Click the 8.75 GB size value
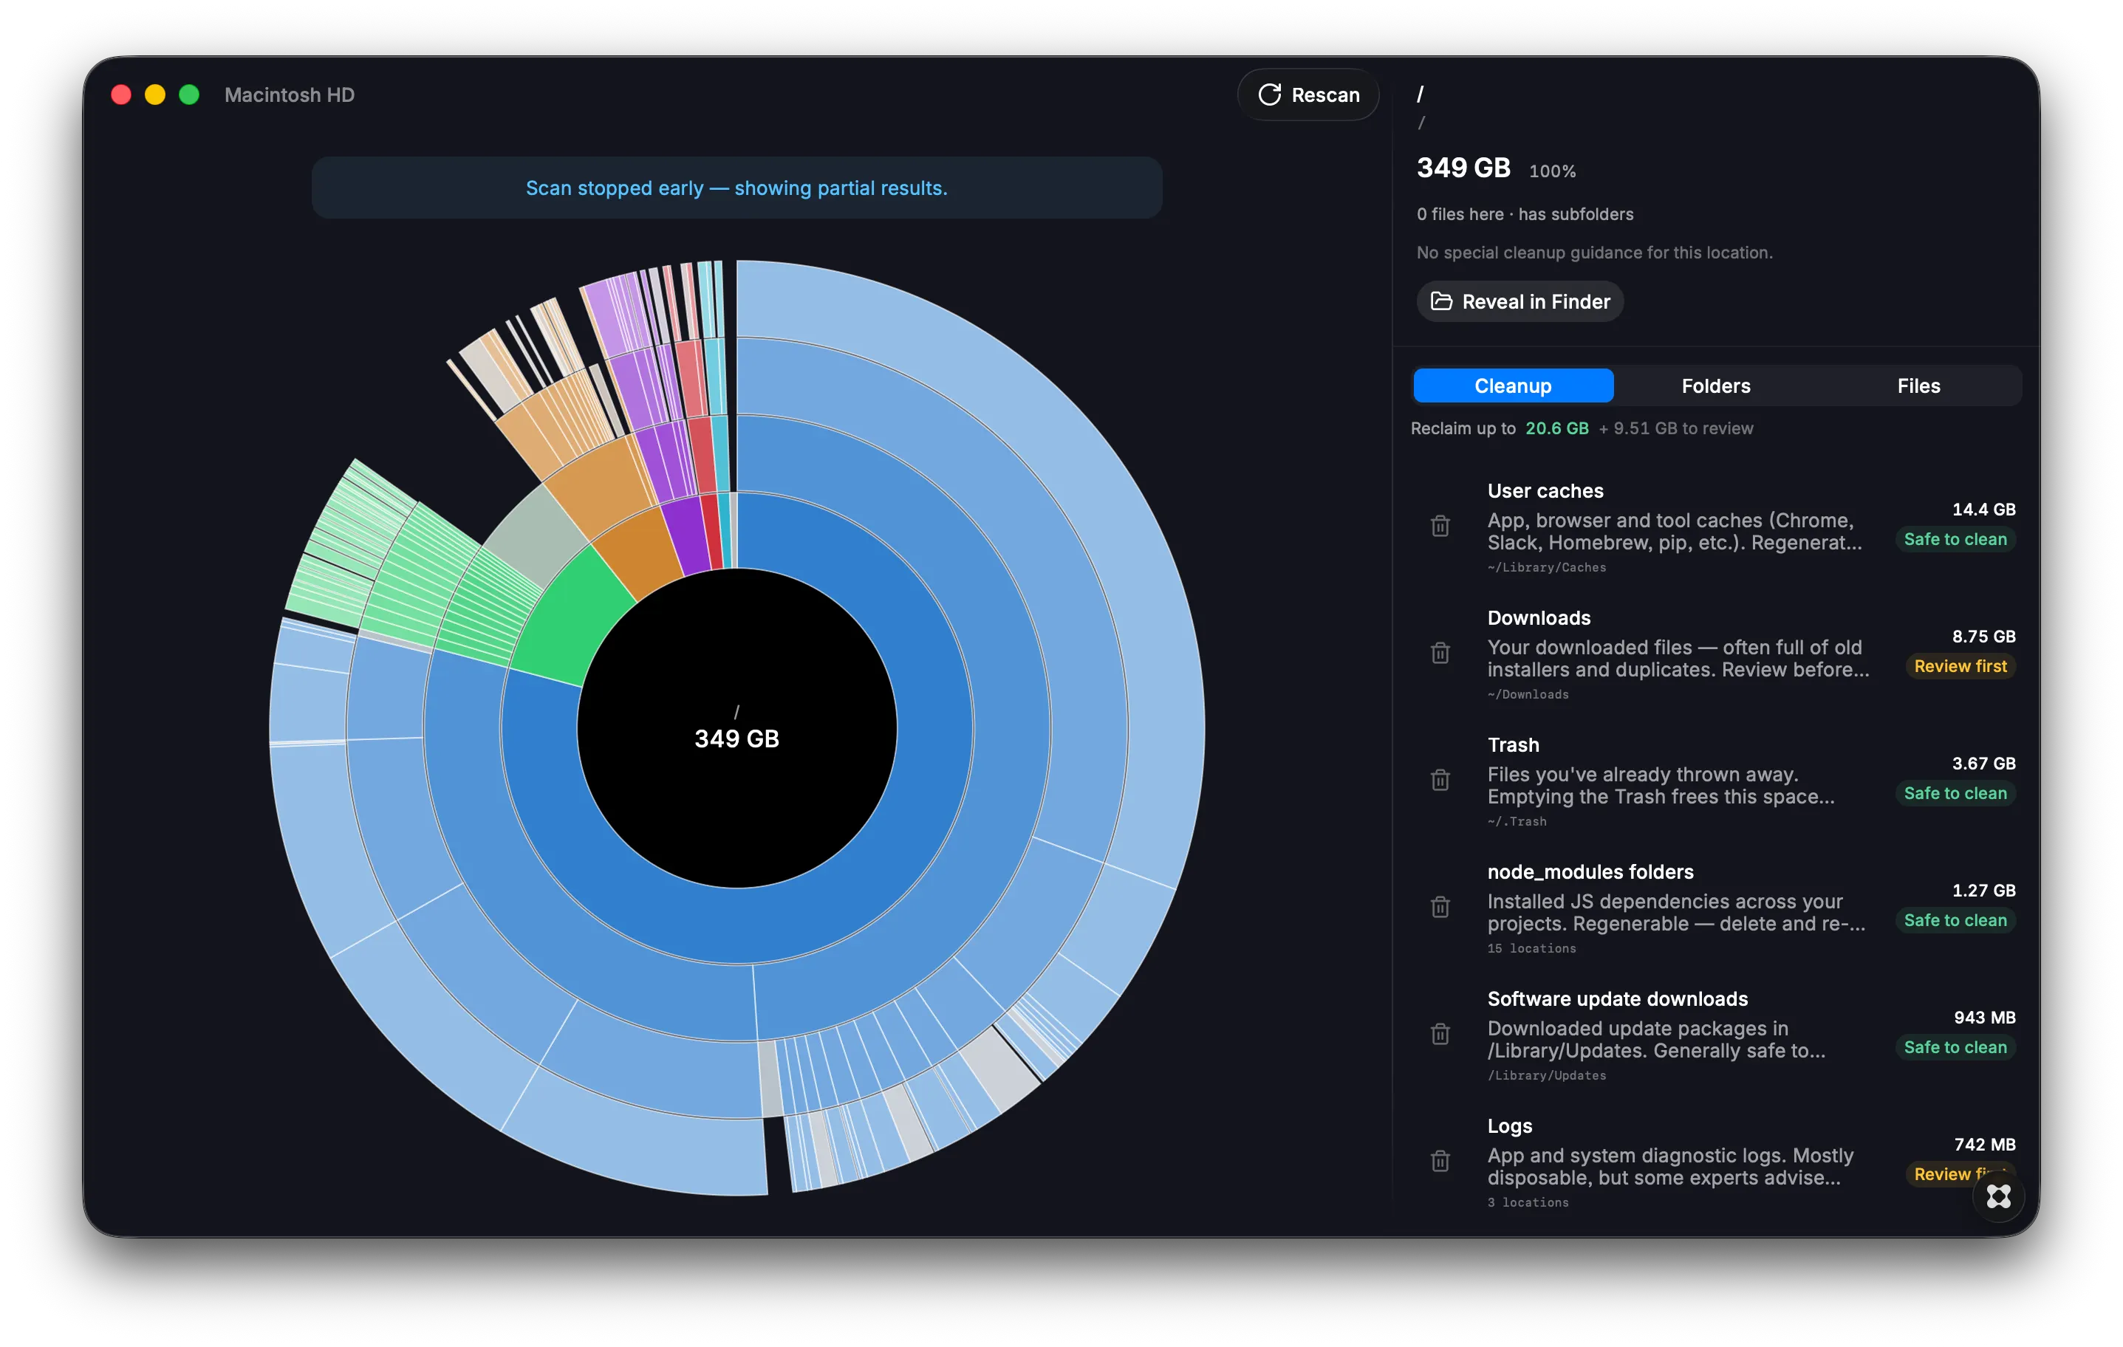The width and height of the screenshot is (2123, 1347). tap(1983, 637)
